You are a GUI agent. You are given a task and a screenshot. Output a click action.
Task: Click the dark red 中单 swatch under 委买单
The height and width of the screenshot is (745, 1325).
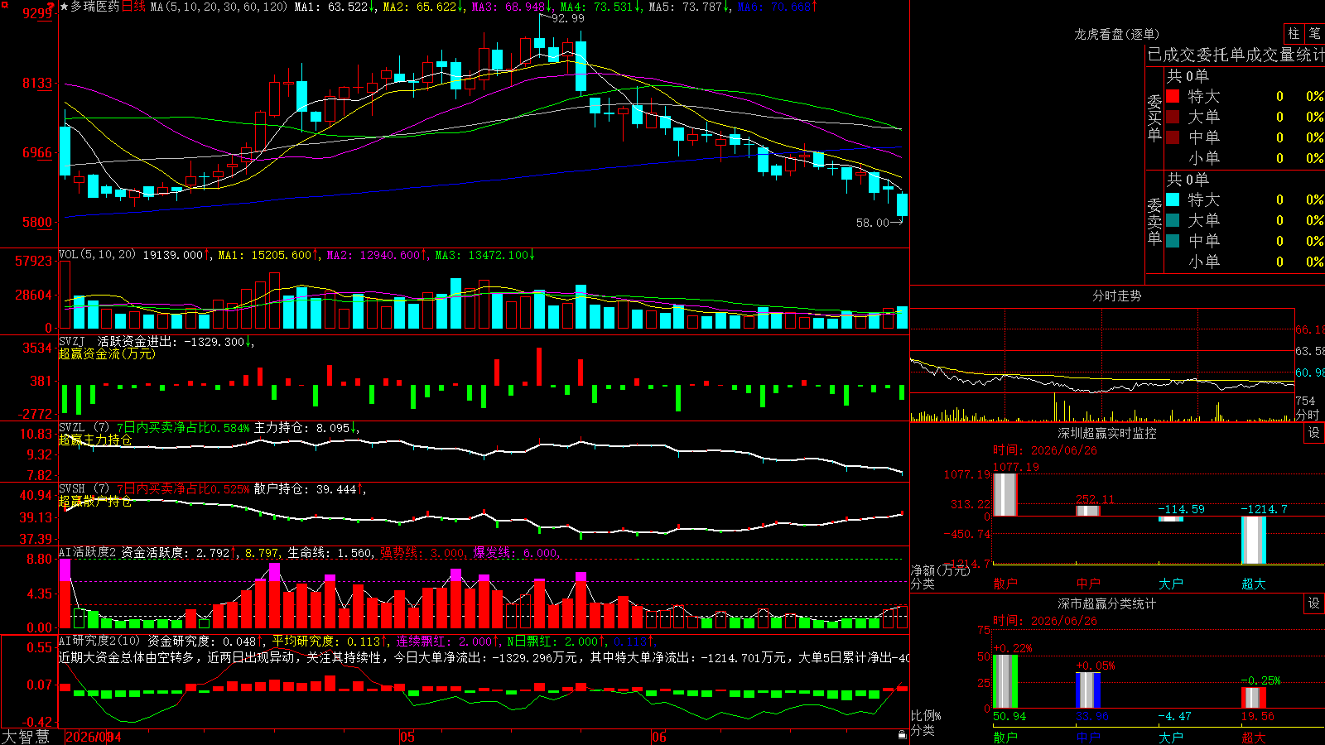click(x=1173, y=137)
